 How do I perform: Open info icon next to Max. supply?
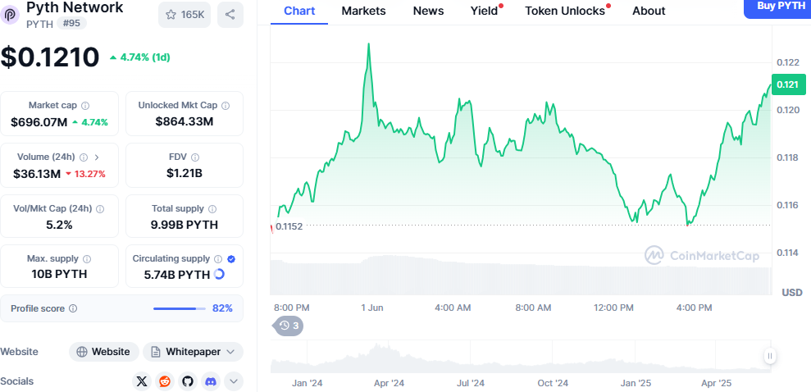click(87, 258)
